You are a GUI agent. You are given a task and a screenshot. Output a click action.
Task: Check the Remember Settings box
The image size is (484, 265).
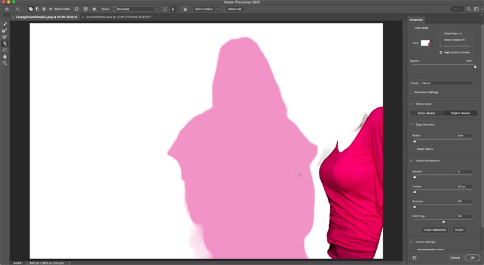click(411, 93)
